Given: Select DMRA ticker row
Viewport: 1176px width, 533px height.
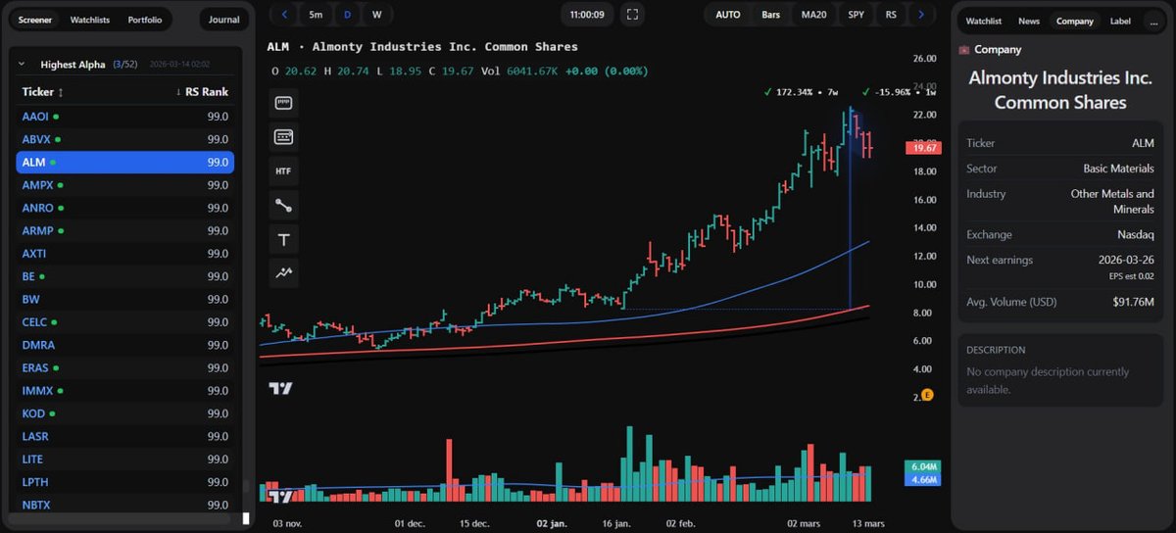Looking at the screenshot, I should [x=125, y=345].
